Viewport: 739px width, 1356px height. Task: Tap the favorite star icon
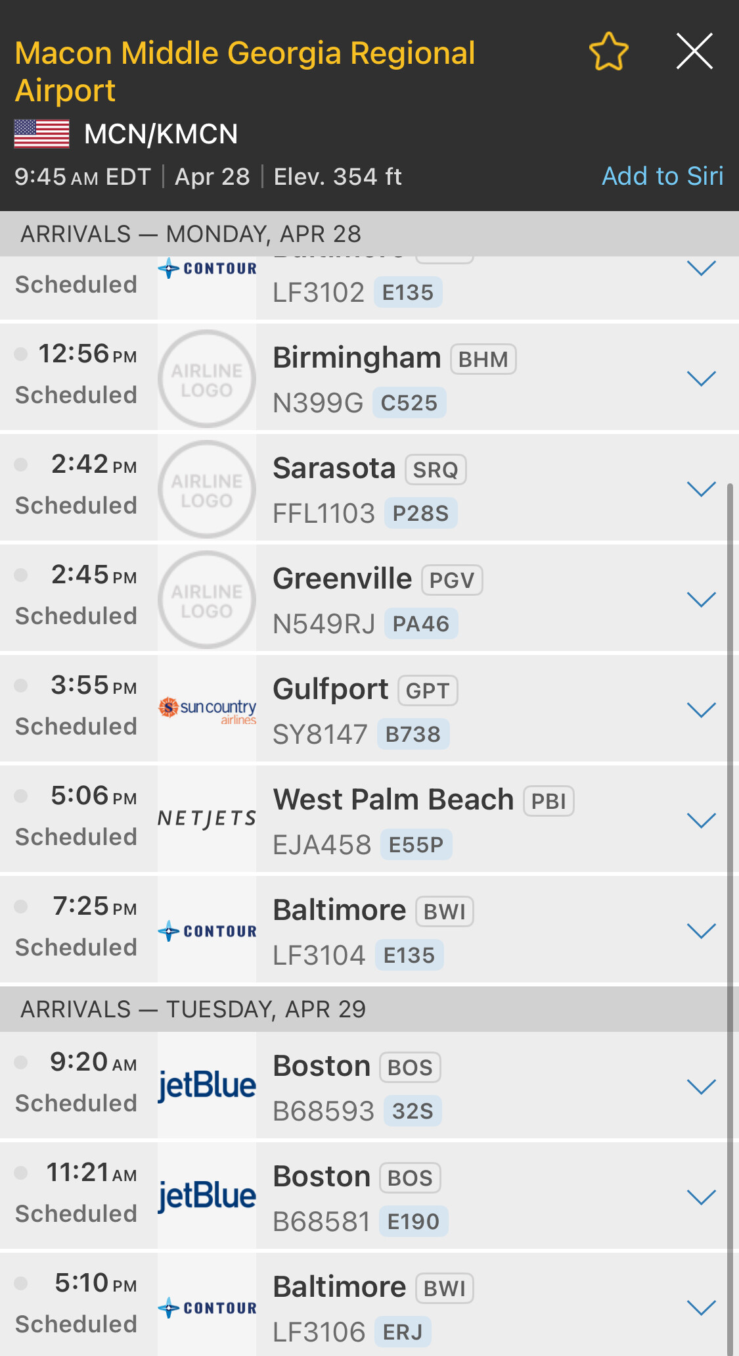[x=609, y=52]
